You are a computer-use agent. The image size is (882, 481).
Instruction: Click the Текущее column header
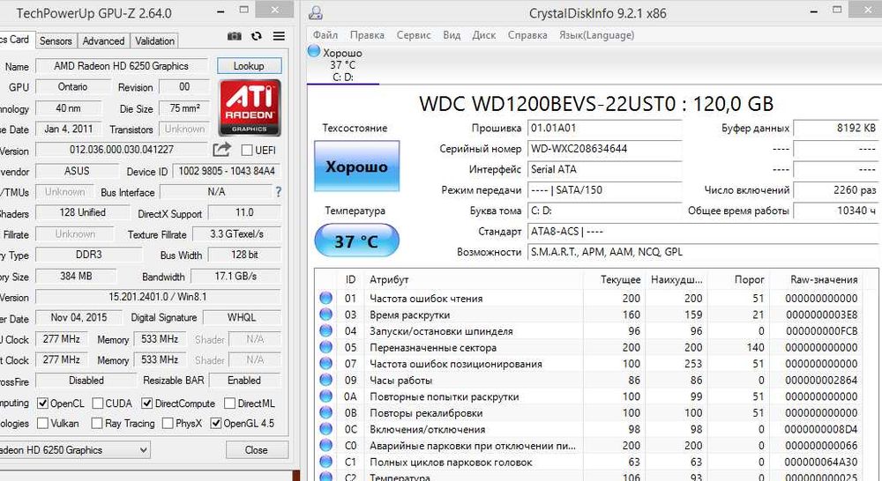[620, 279]
